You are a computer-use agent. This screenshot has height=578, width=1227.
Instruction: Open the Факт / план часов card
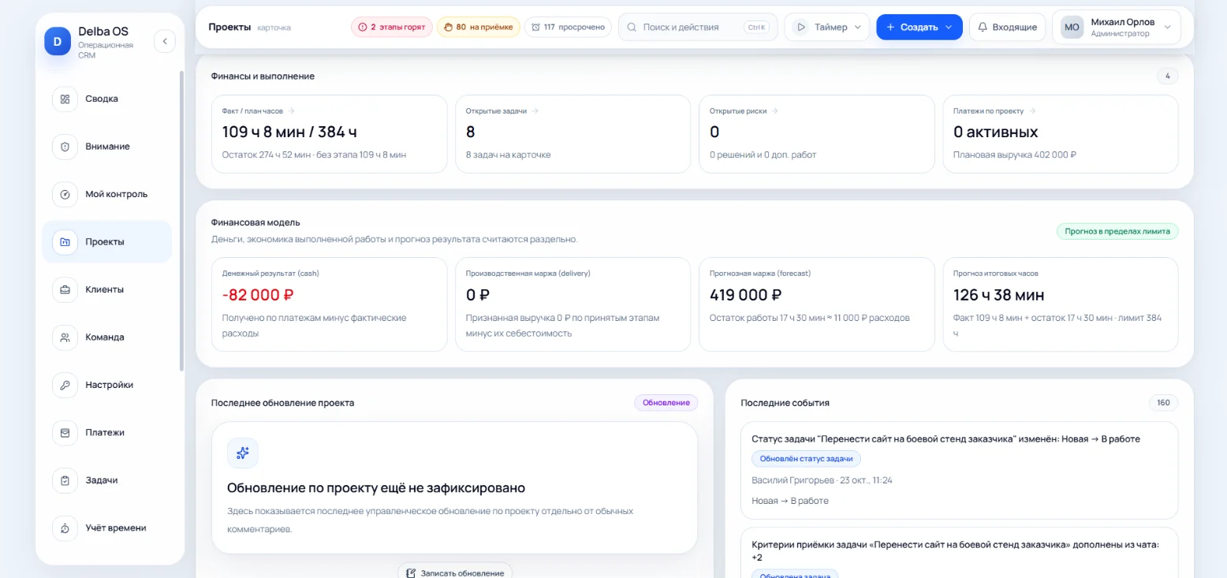(330, 134)
